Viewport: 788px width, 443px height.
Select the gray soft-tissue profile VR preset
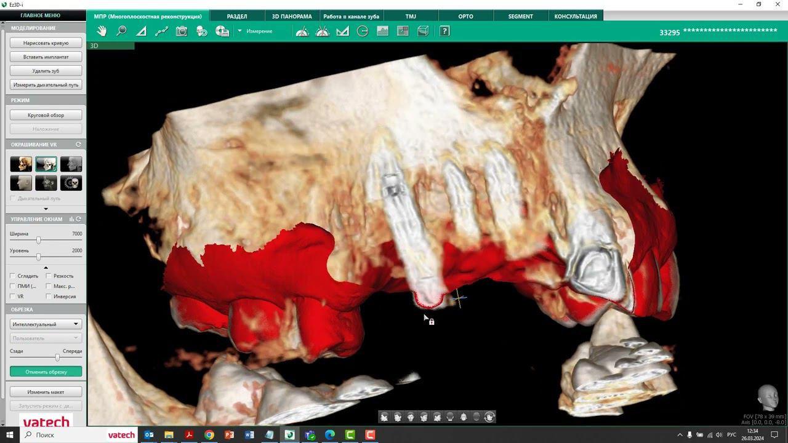click(71, 164)
